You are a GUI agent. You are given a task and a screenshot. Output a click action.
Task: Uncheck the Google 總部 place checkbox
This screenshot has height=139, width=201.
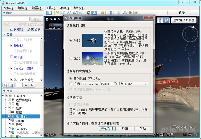point(12,68)
